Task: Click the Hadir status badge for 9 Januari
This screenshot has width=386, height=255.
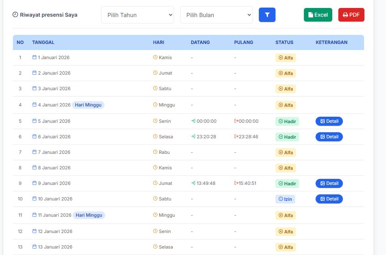Action: pos(287,184)
